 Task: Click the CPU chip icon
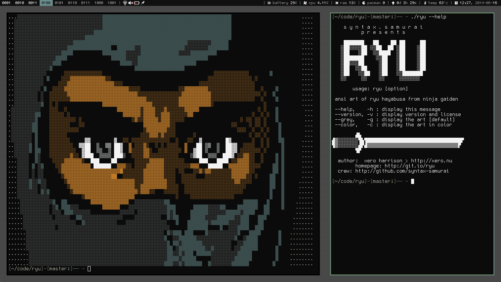(x=305, y=3)
